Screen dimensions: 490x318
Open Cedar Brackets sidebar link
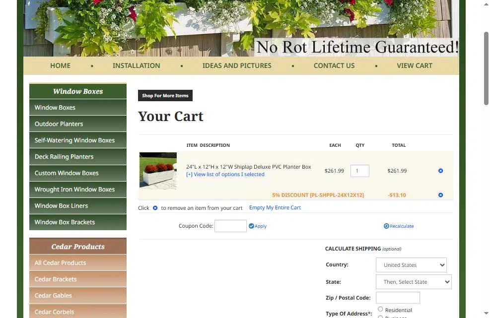click(x=78, y=279)
